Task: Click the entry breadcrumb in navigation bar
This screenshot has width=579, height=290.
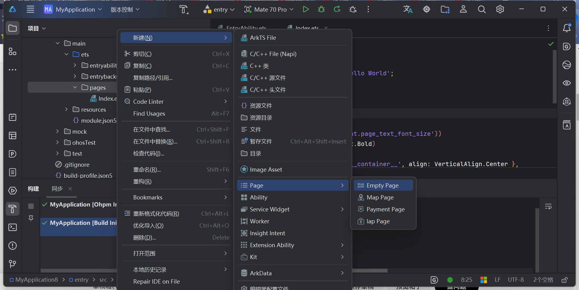Action: 81,280
